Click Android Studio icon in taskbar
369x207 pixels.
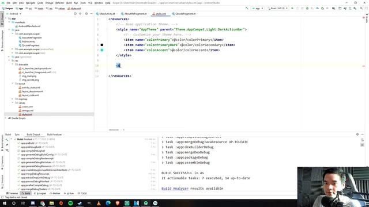tap(146, 203)
